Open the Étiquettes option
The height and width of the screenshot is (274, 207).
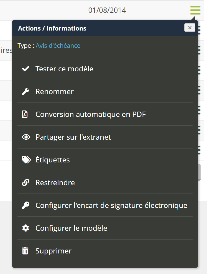pyautogui.click(x=53, y=160)
